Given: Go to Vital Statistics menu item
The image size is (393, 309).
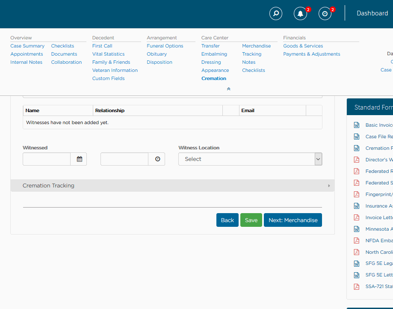Looking at the screenshot, I should click(x=108, y=54).
